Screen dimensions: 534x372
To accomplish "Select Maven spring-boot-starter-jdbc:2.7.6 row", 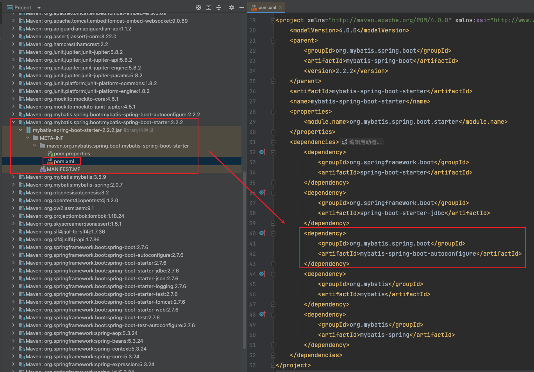I will click(121, 271).
